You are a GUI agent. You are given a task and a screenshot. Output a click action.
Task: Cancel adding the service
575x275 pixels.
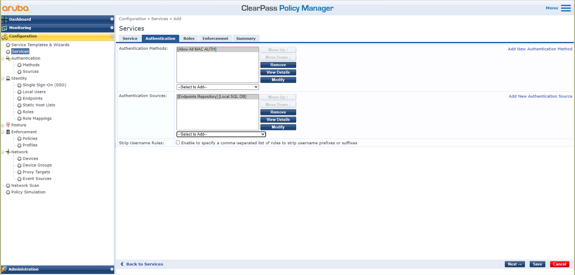coord(560,264)
